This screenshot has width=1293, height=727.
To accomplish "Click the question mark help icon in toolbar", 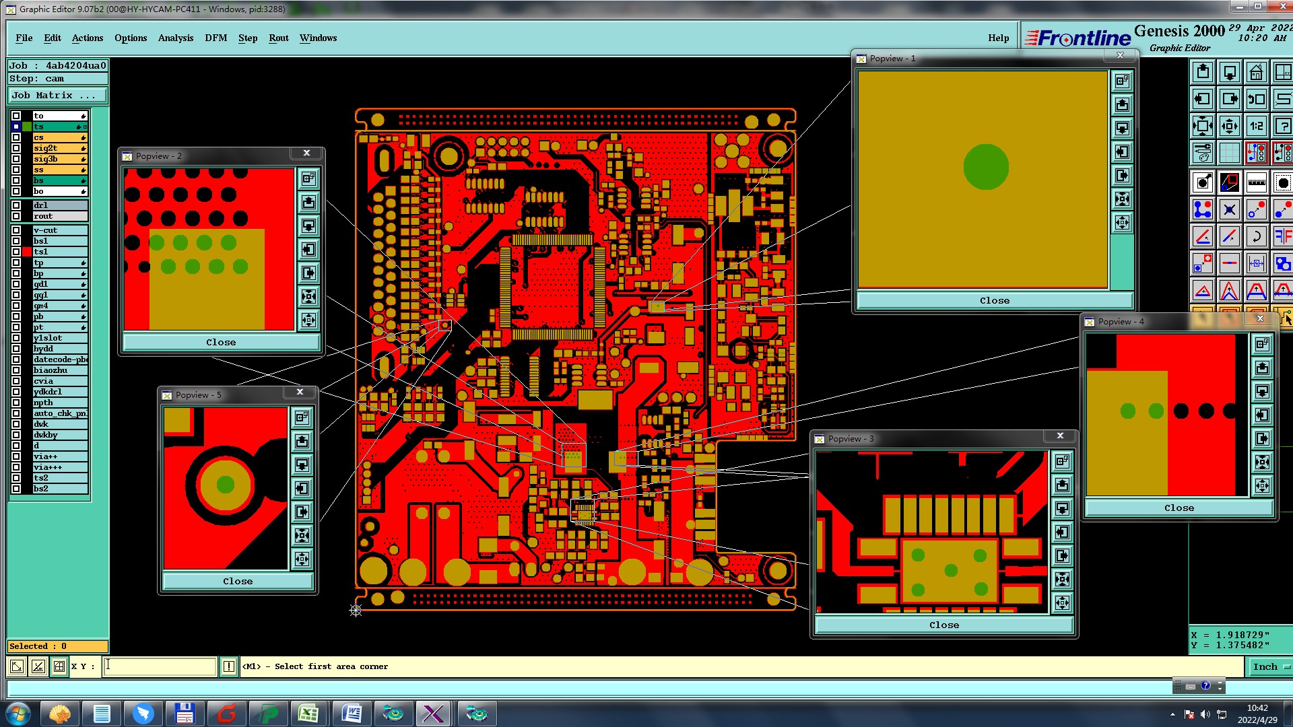I will click(x=1282, y=126).
